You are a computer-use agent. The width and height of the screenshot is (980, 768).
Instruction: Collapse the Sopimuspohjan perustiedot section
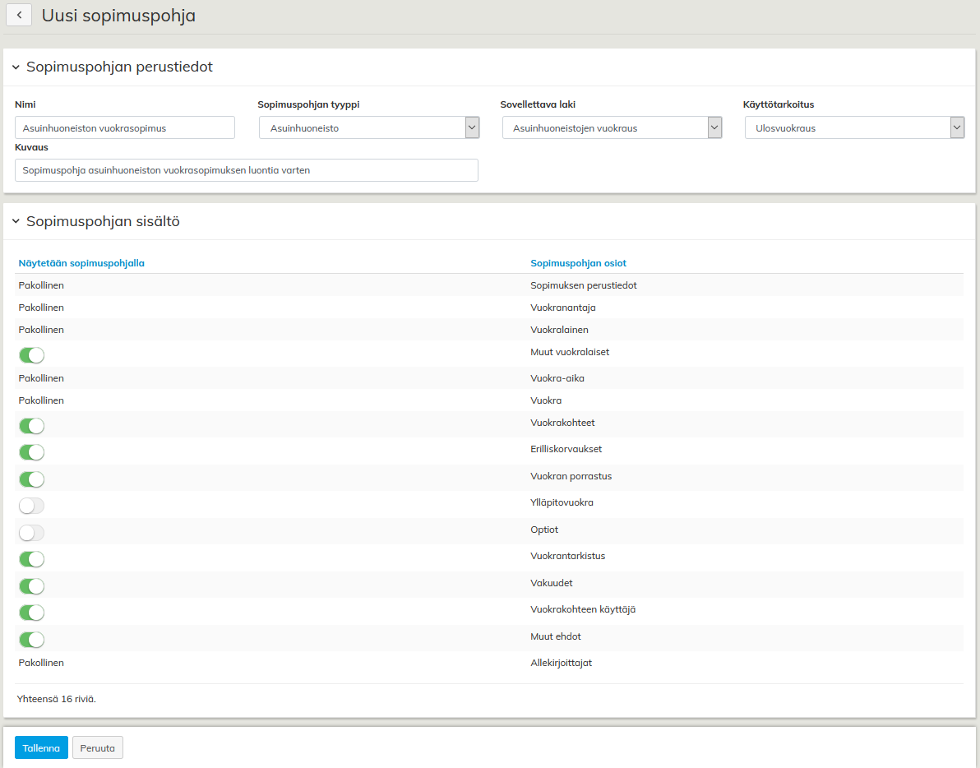[16, 67]
